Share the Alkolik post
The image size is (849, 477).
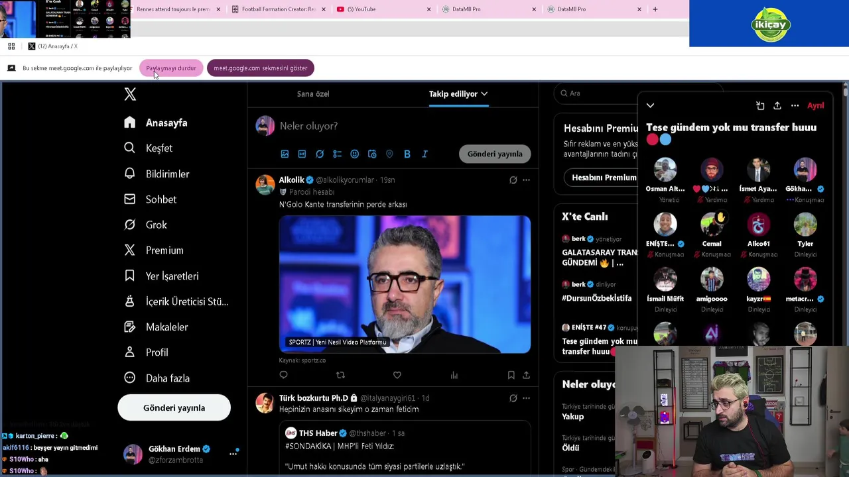526,375
